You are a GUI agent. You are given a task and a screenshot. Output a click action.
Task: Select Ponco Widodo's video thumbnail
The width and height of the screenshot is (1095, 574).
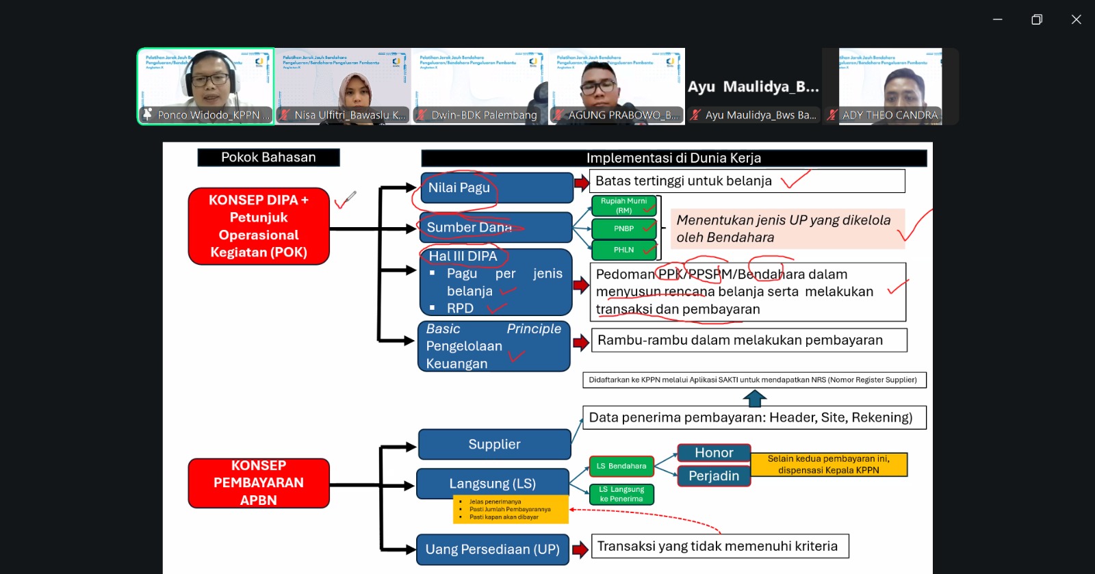[205, 86]
